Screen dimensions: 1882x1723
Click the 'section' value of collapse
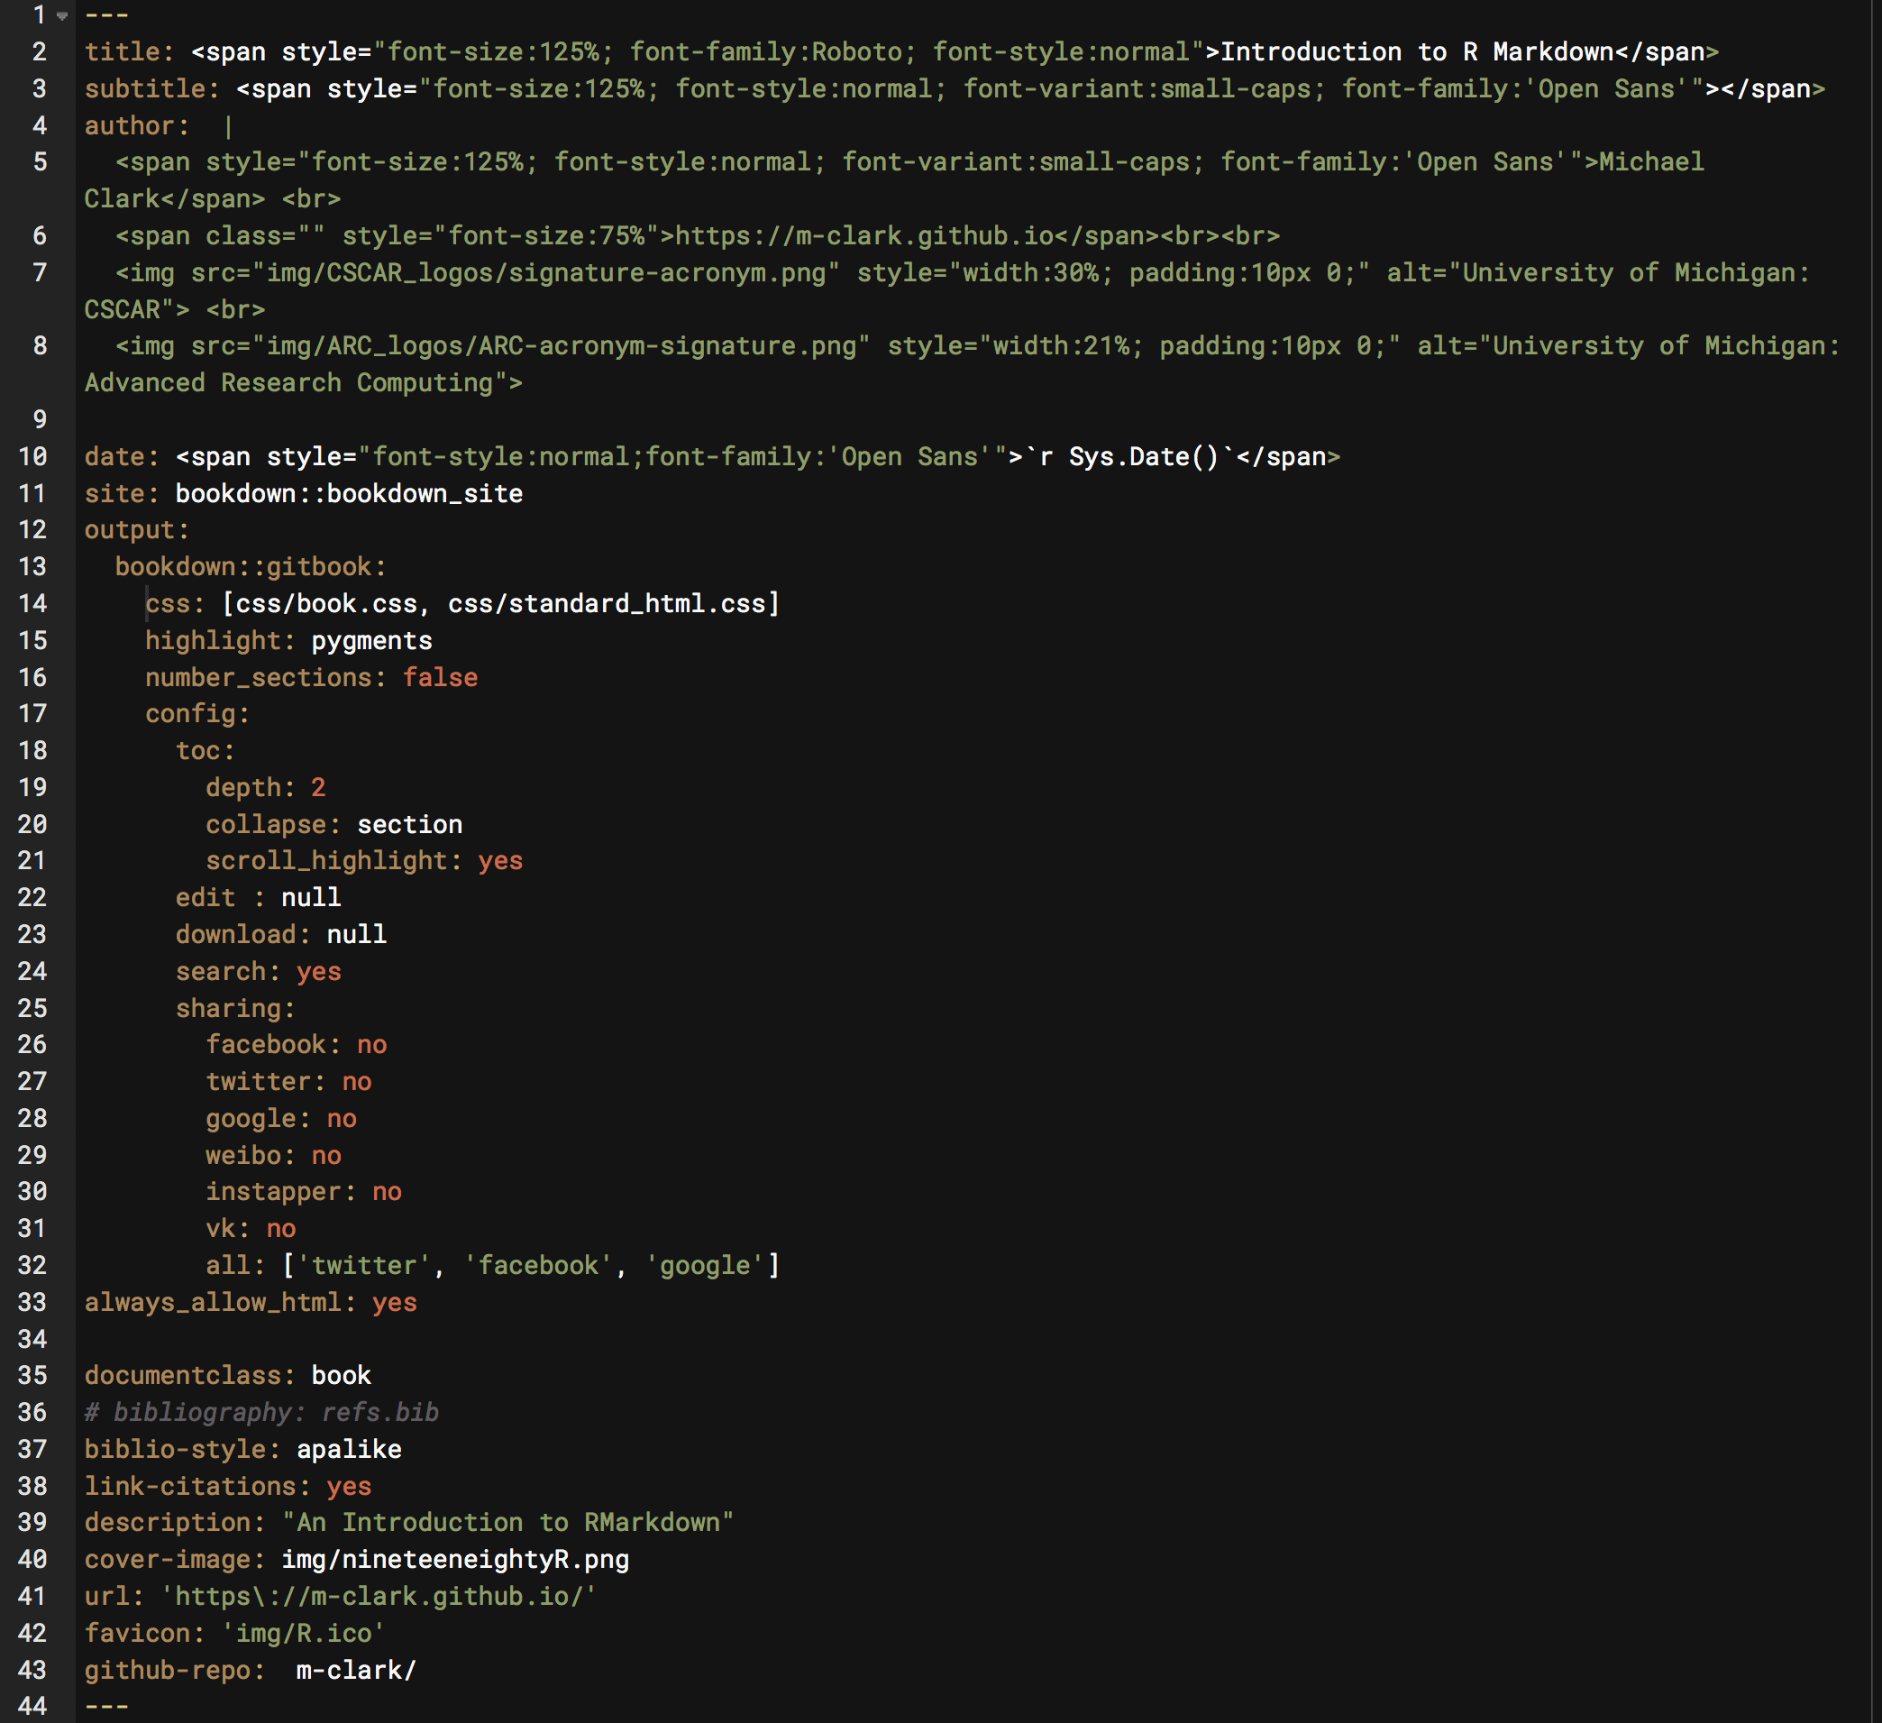pyautogui.click(x=409, y=824)
